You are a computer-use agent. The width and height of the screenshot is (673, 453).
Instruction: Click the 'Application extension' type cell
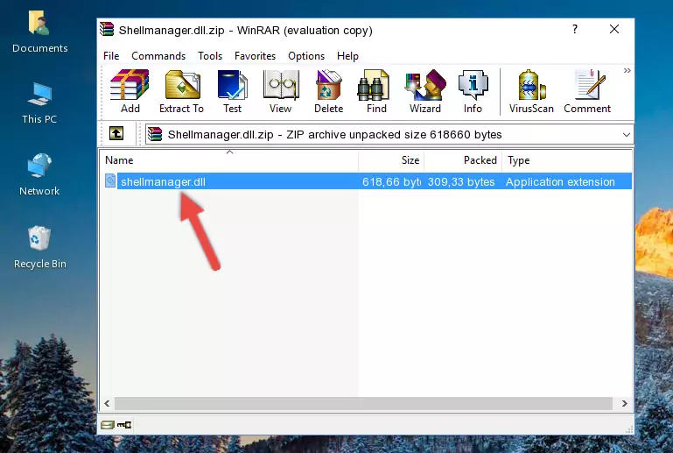tap(560, 181)
